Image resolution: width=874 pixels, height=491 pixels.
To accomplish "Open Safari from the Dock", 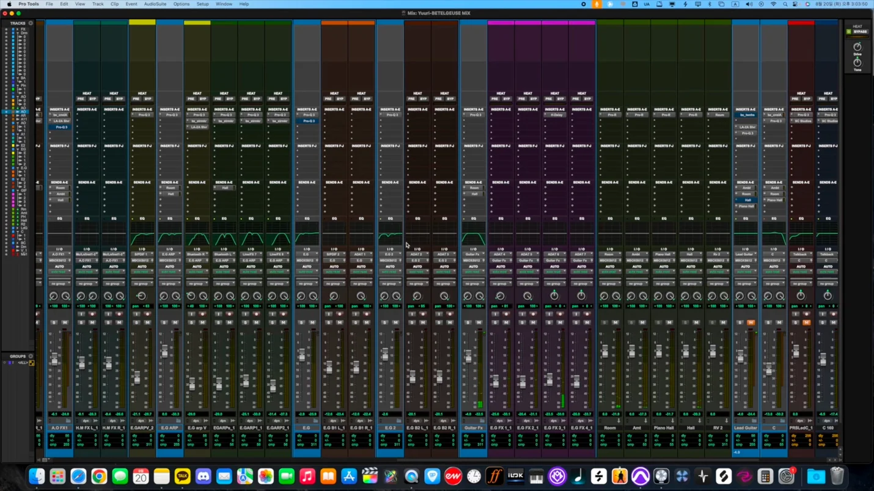I will click(78, 476).
